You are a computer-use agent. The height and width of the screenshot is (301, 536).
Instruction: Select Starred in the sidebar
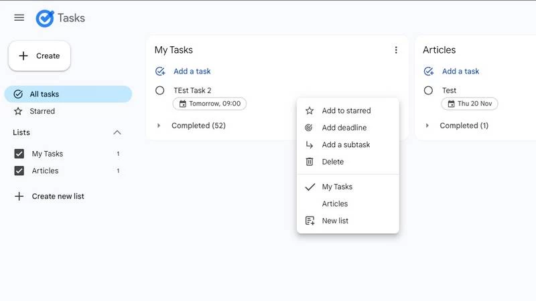pos(42,111)
